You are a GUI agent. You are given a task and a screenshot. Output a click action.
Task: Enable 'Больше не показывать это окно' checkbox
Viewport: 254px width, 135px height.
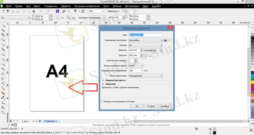tap(103, 101)
